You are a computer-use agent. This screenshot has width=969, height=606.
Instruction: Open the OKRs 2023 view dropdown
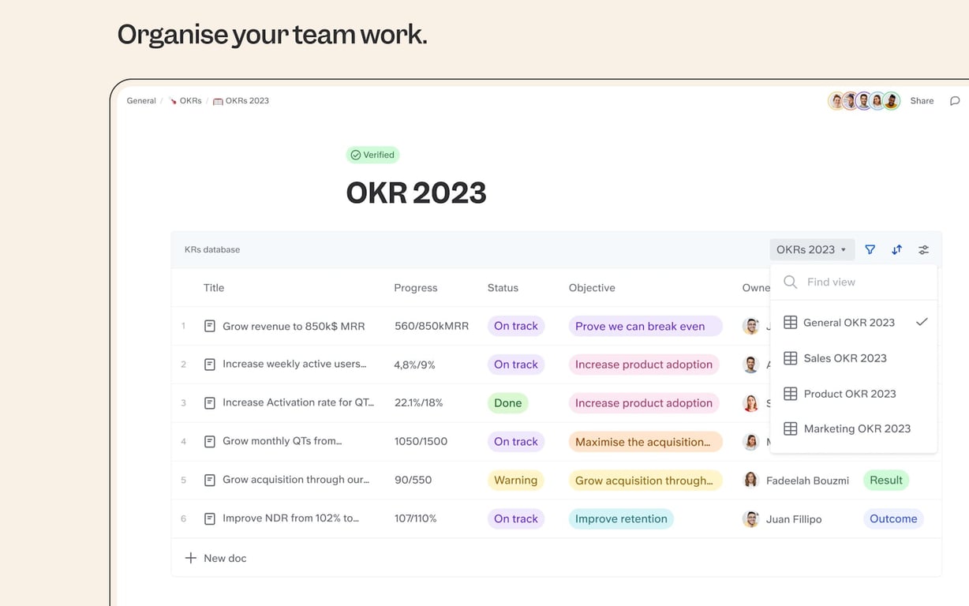[812, 249]
